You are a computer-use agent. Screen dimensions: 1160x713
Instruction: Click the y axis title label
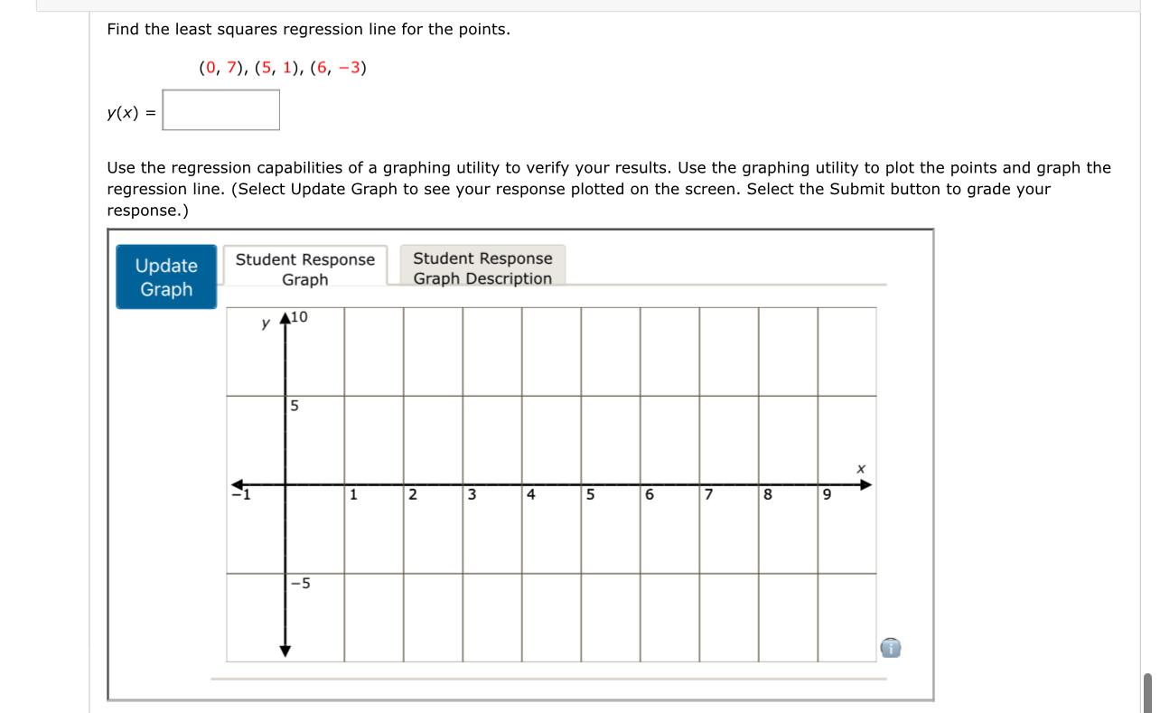pos(266,322)
